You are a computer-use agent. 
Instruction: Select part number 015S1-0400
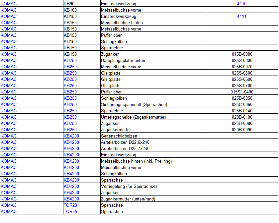242,92
